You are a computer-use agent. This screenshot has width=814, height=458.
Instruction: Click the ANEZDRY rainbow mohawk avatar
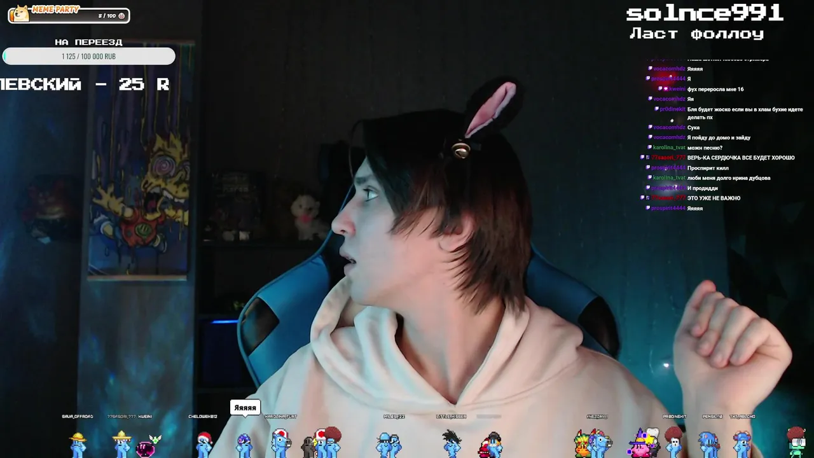(598, 443)
